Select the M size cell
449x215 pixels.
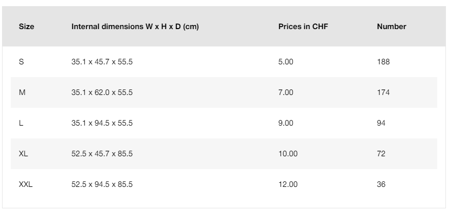coord(21,92)
